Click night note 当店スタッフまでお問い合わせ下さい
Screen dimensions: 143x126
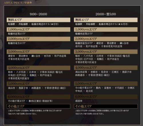click(90, 114)
